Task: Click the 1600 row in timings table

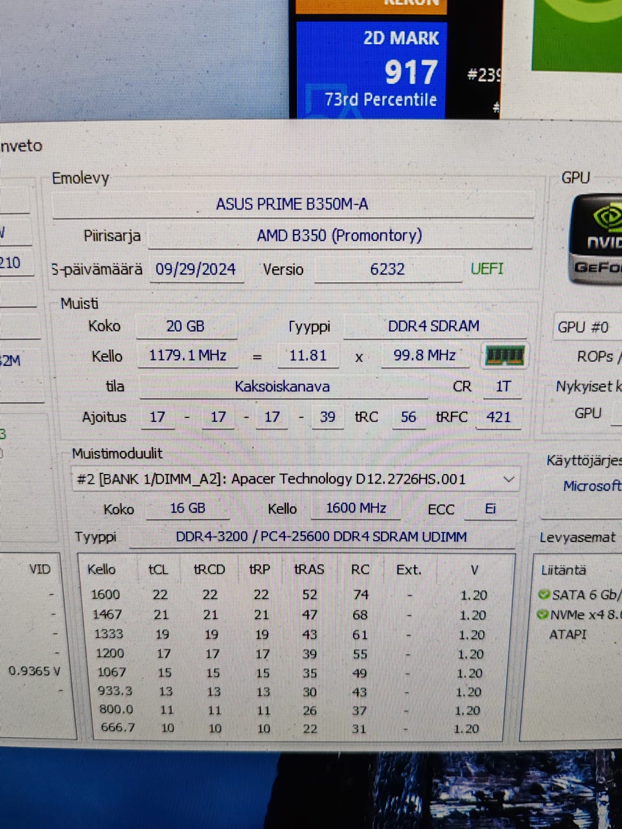Action: 290,595
